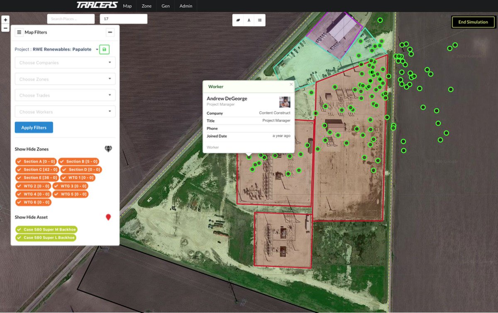Toggle WTG 1 [0 - 0] zone
This screenshot has width=498, height=313.
(78, 178)
